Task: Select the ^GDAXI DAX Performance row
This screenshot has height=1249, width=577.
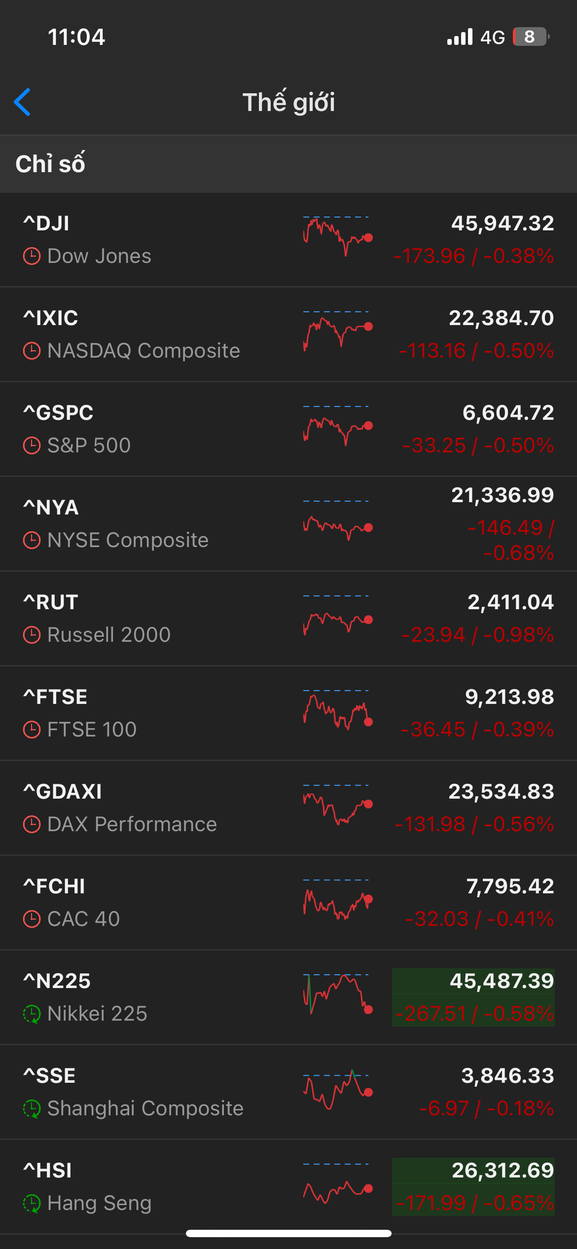Action: pos(148,808)
